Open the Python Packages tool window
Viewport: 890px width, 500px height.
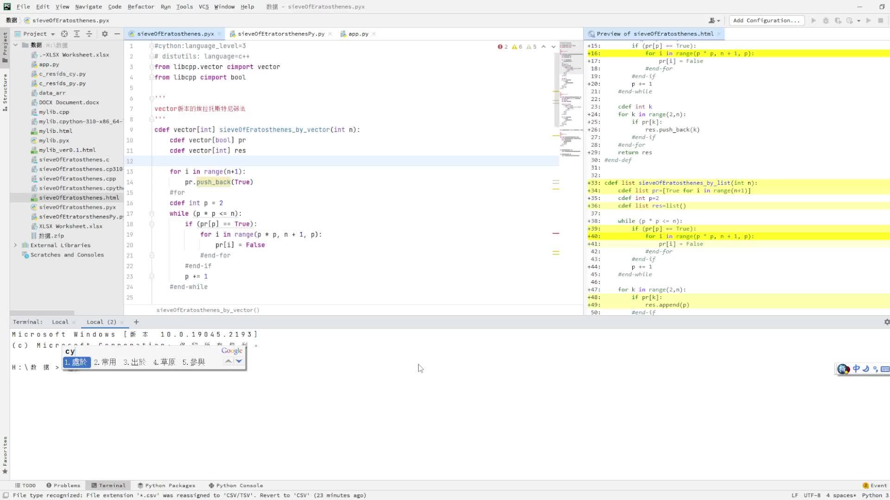(x=166, y=485)
